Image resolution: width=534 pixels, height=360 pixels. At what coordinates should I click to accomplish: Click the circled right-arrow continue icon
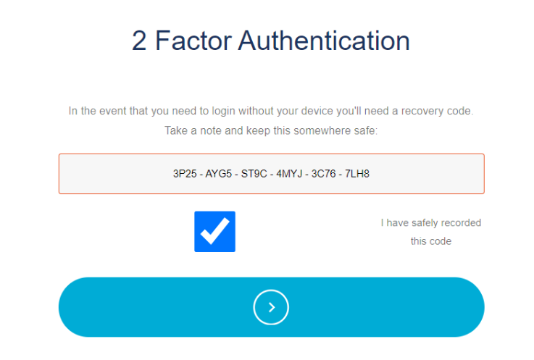click(x=271, y=307)
